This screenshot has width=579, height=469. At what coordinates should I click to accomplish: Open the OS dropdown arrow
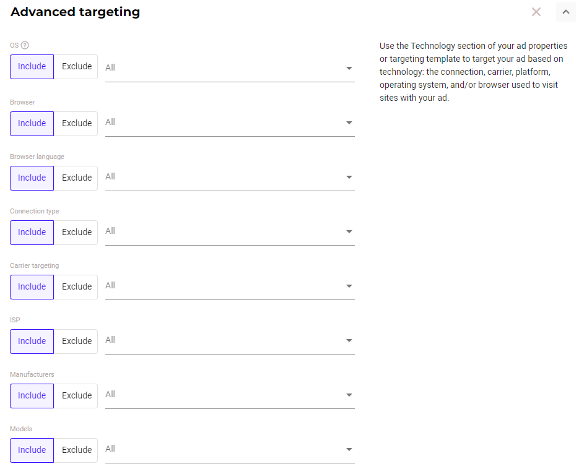click(349, 68)
